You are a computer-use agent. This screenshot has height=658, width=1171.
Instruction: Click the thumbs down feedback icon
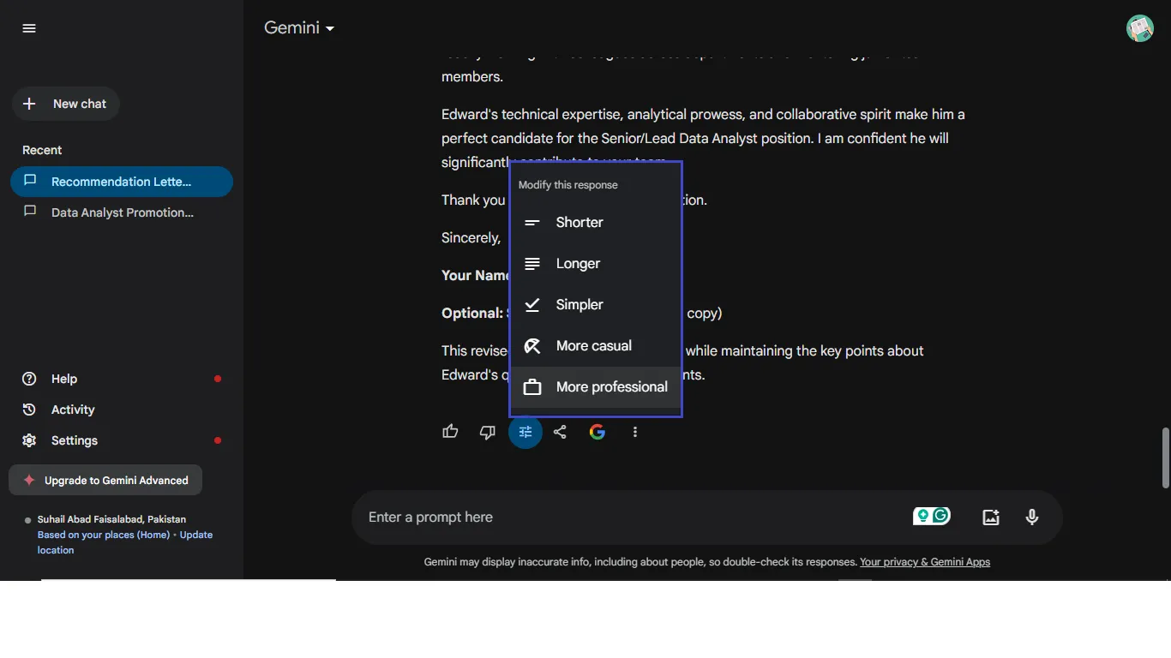pos(488,431)
